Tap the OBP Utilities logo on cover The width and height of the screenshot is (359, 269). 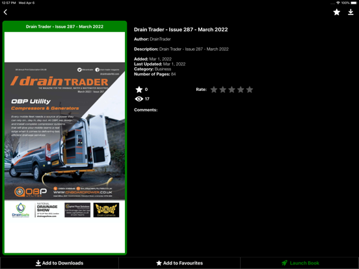tap(31, 192)
